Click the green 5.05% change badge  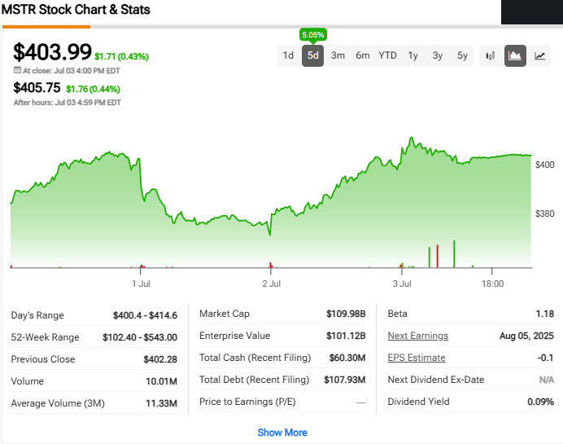pos(312,35)
